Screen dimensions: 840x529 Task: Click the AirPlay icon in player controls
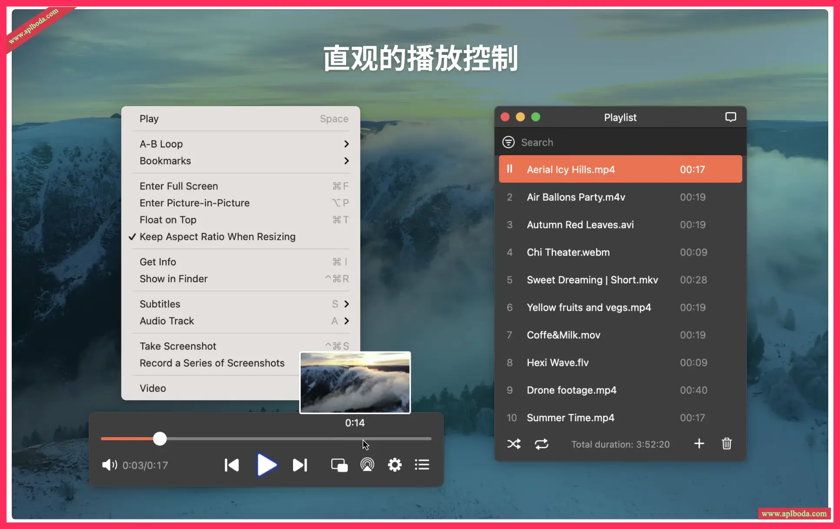click(x=367, y=465)
